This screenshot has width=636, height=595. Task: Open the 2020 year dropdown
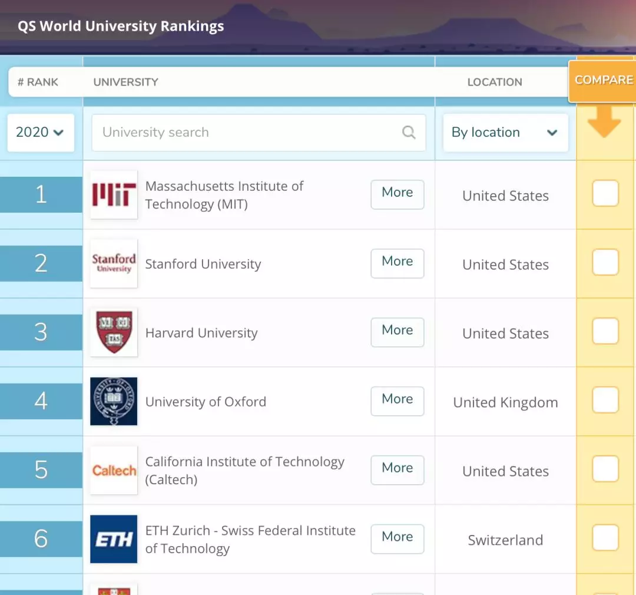coord(40,133)
